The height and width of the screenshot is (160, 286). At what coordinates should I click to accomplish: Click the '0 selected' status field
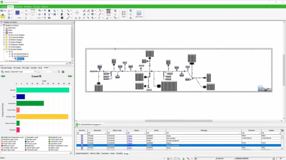[x=224, y=159]
